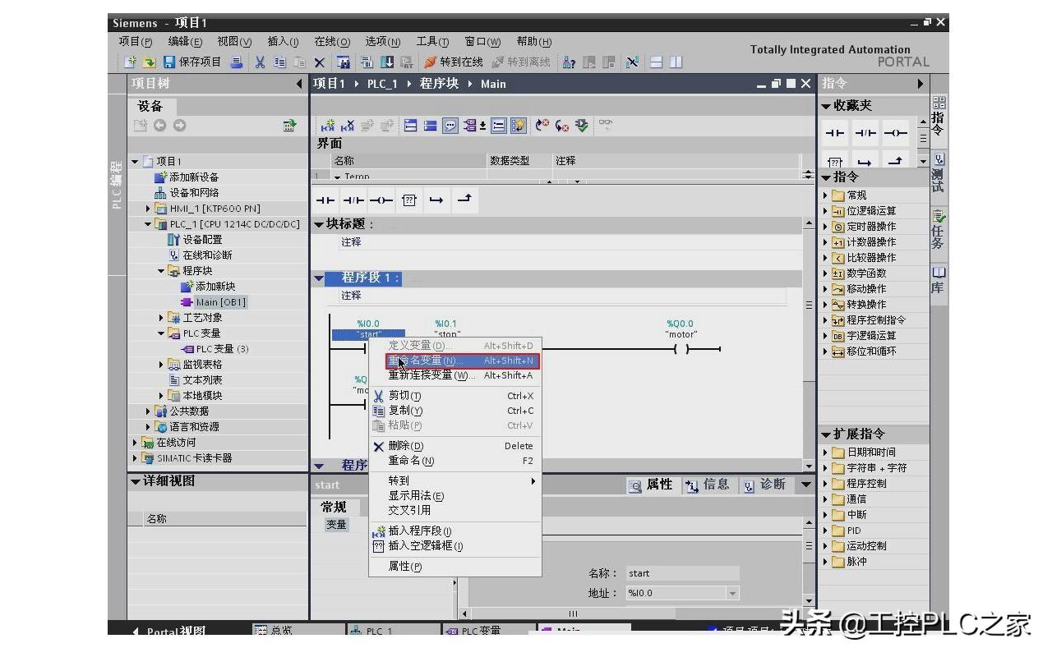Expand the 工艺对象 technology objects folder
1052x657 pixels.
[x=161, y=318]
